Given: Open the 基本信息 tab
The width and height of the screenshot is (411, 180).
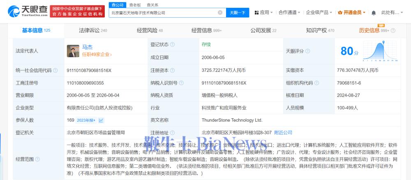Looking at the screenshot, I should 36,31.
